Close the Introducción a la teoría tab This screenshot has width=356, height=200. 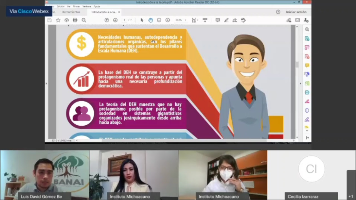(119, 12)
